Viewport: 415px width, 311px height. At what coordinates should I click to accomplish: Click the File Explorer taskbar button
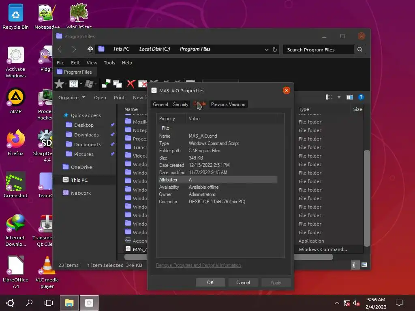click(x=69, y=303)
